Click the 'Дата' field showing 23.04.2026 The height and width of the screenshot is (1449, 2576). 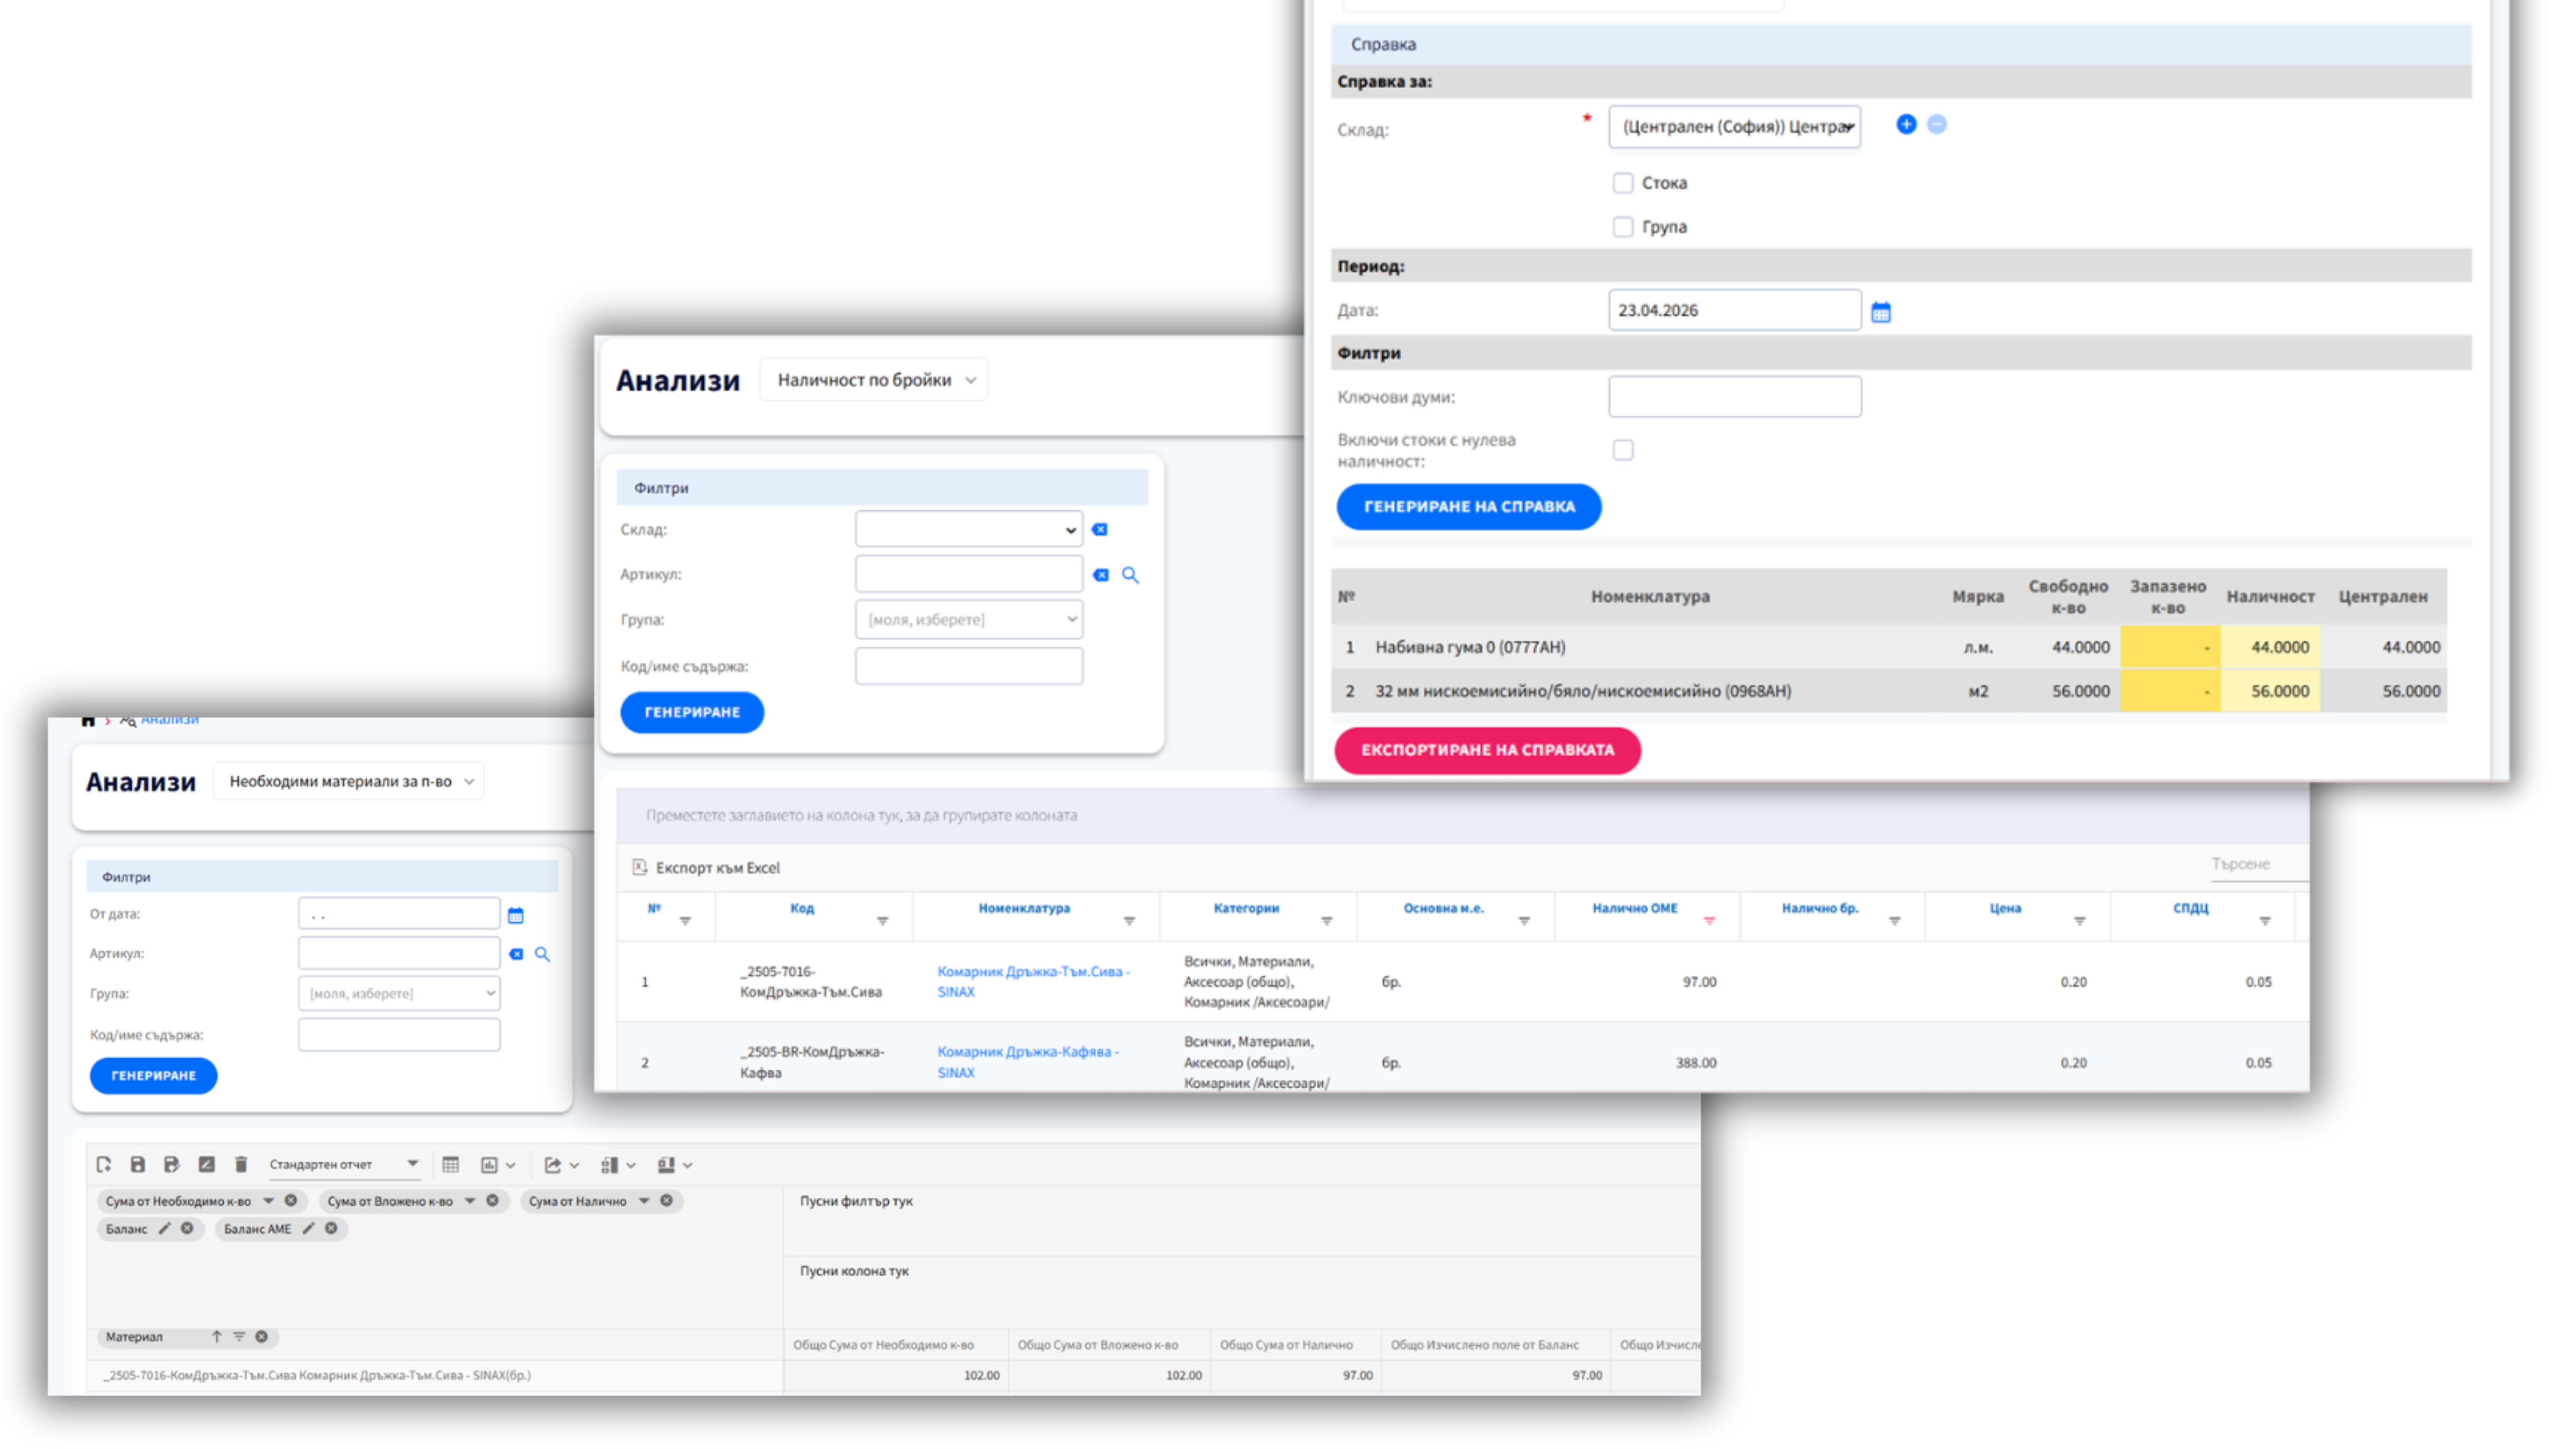coord(1734,310)
